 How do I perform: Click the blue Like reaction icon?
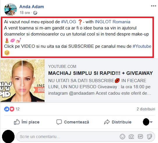(x=7, y=109)
